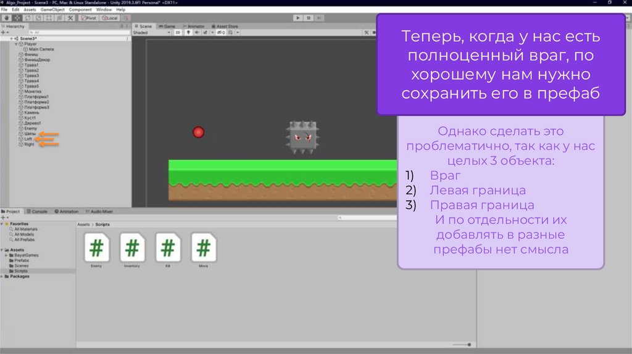The height and width of the screenshot is (354, 632).
Task: Toggle scene audio speaker button
Action: (x=197, y=33)
